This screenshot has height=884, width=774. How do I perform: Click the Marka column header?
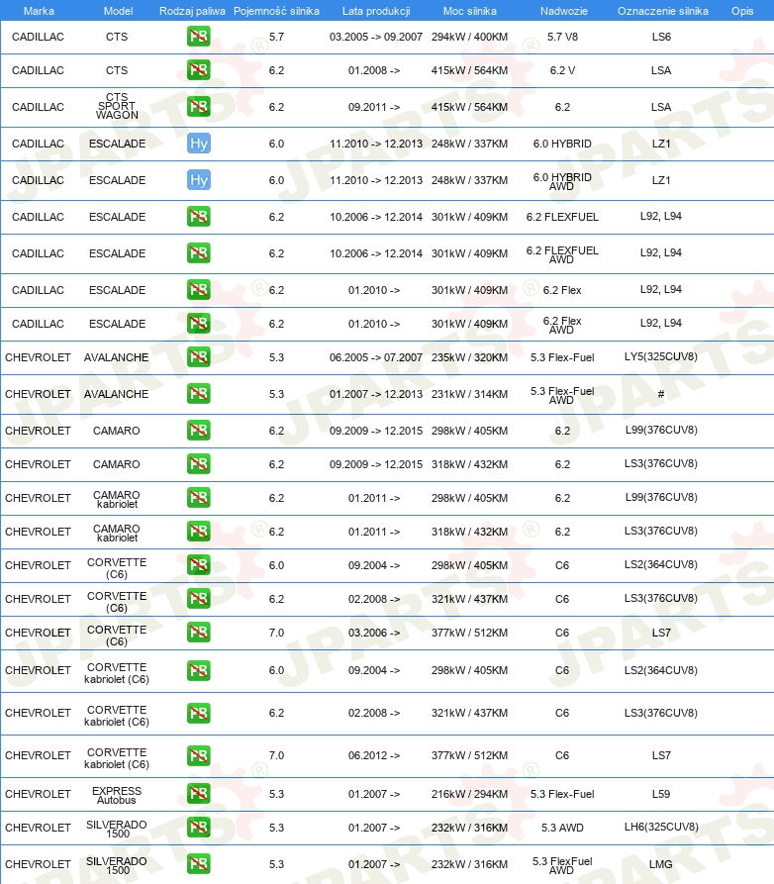point(39,11)
